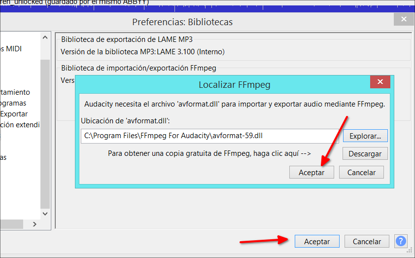Select the category ending in 'ogramas'
The width and height of the screenshot is (415, 258).
[x=13, y=103]
